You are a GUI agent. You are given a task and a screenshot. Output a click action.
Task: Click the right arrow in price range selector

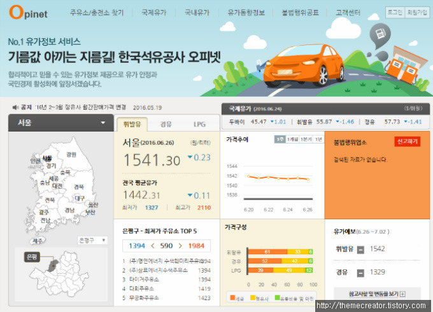click(180, 246)
